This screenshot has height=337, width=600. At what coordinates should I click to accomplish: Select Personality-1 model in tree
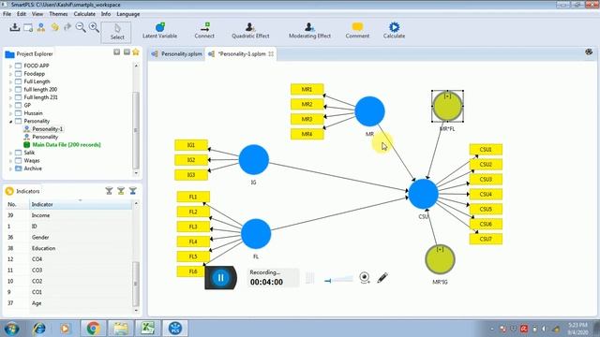47,129
